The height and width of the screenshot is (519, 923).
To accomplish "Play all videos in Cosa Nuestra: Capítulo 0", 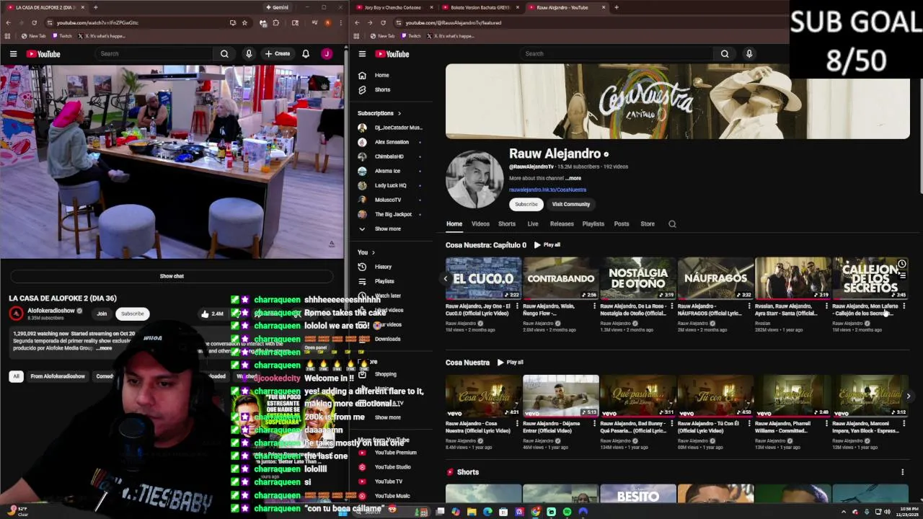I will point(547,245).
